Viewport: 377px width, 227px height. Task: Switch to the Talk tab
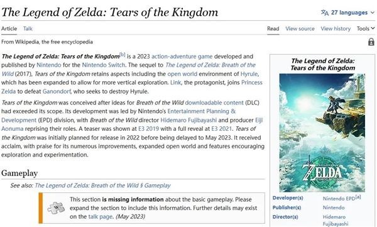28,29
